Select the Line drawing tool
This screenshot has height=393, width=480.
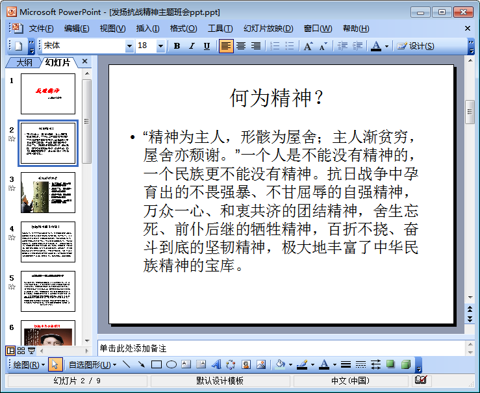click(127, 364)
